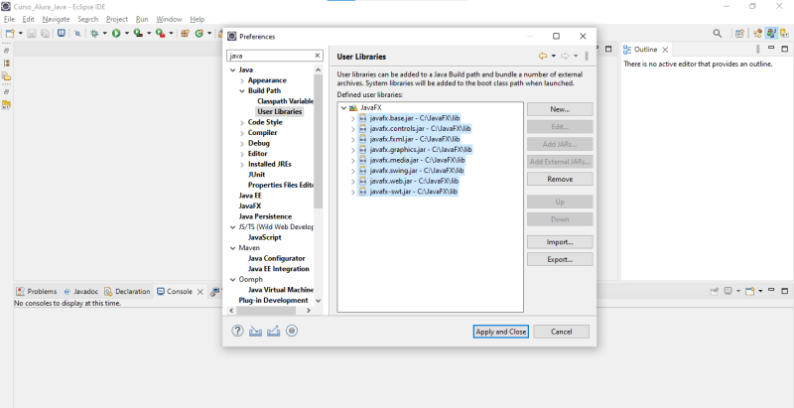Click the Import preferences icon at dialog bottom
The width and height of the screenshot is (794, 408).
click(256, 331)
